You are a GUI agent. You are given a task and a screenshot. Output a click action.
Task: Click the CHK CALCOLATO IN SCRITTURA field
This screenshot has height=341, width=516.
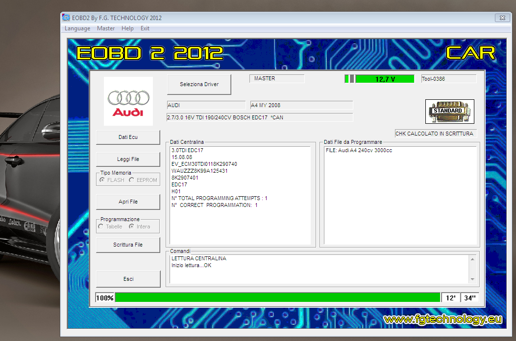[436, 134]
